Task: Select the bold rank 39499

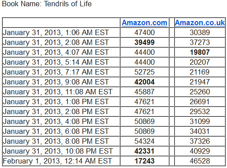Action: click(x=144, y=42)
